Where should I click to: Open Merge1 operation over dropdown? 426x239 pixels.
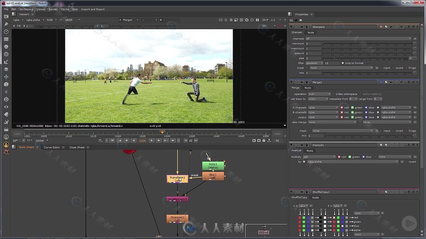click(319, 94)
